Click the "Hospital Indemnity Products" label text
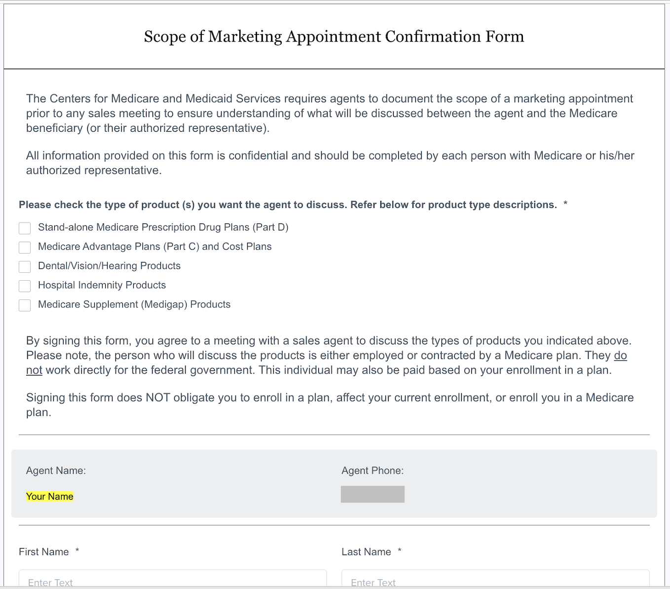670x589 pixels. [x=102, y=285]
